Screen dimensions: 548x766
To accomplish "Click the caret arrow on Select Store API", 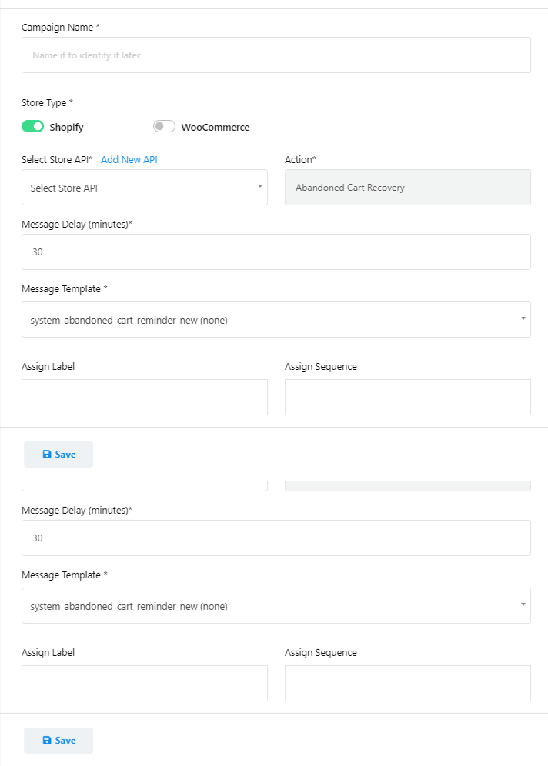I will pos(260,187).
